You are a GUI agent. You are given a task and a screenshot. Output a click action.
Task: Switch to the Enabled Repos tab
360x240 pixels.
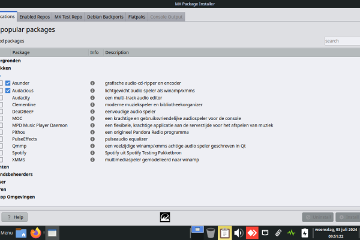(x=34, y=17)
